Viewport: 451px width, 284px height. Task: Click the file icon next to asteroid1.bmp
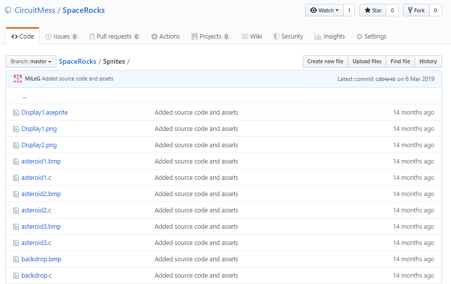pyautogui.click(x=16, y=162)
